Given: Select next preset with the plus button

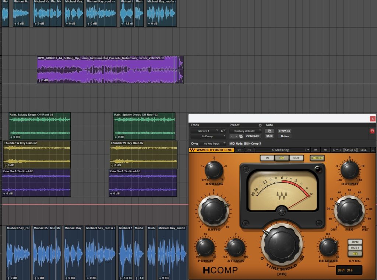Looking at the screenshot, I should (236, 136).
